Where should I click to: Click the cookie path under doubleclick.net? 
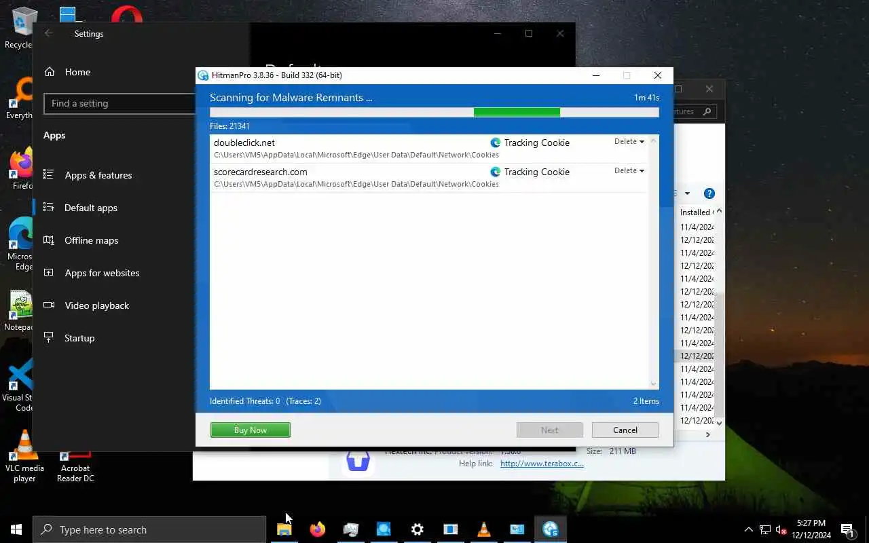pos(356,155)
